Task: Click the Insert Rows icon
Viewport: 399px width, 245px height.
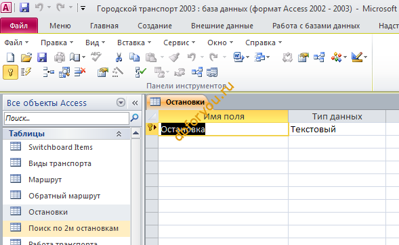Action: (x=48, y=72)
